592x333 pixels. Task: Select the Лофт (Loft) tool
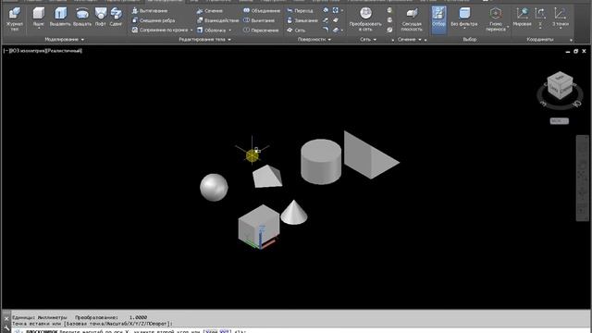(101, 17)
